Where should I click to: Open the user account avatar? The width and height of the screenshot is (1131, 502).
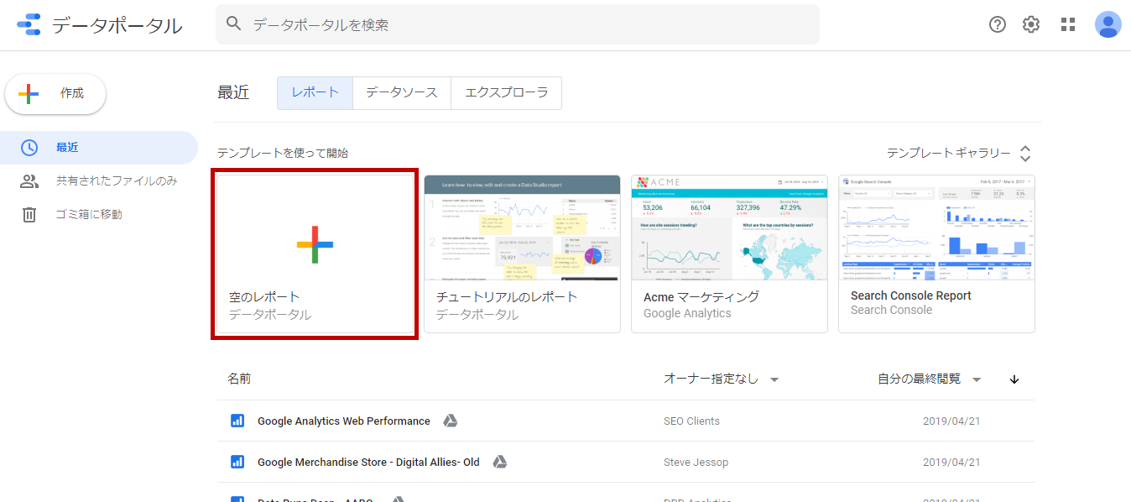1108,24
